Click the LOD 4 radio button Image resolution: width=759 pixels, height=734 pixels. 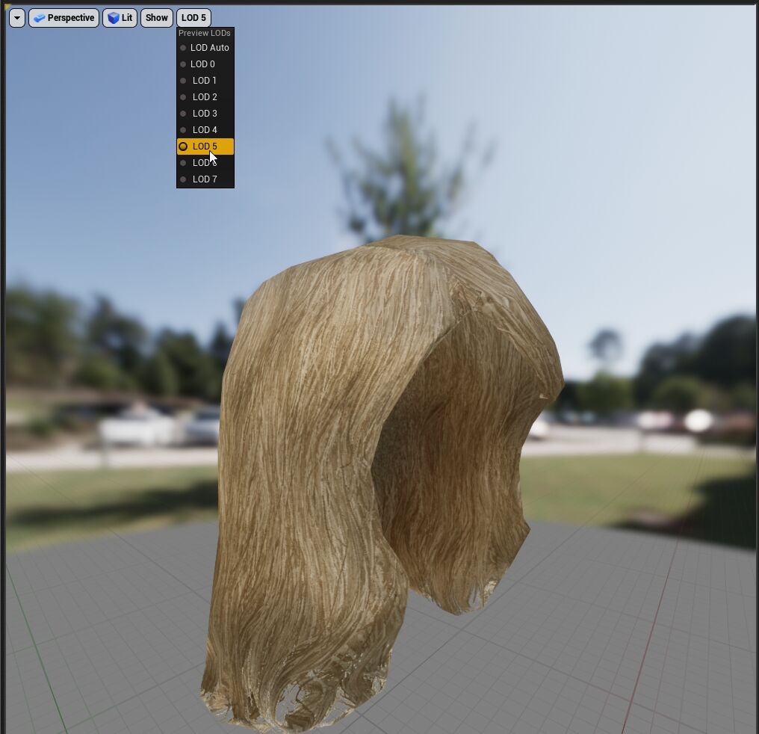coord(183,129)
